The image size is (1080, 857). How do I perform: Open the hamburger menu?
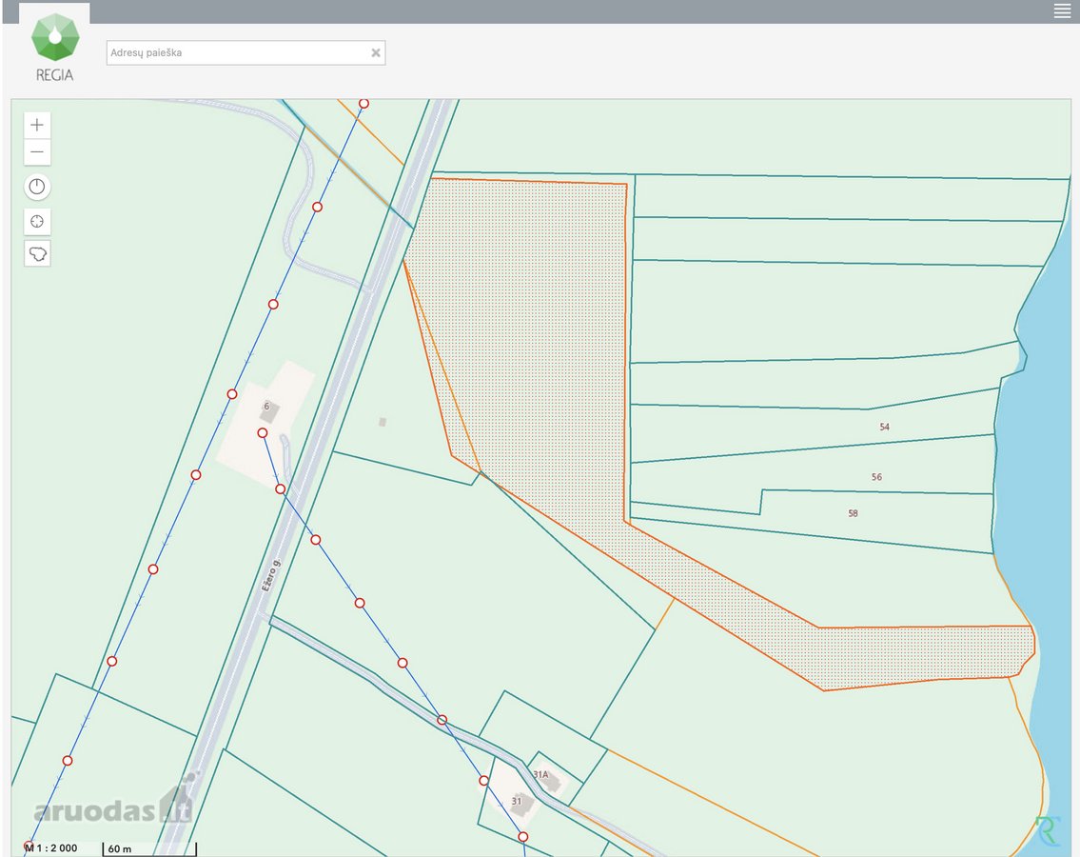1062,10
